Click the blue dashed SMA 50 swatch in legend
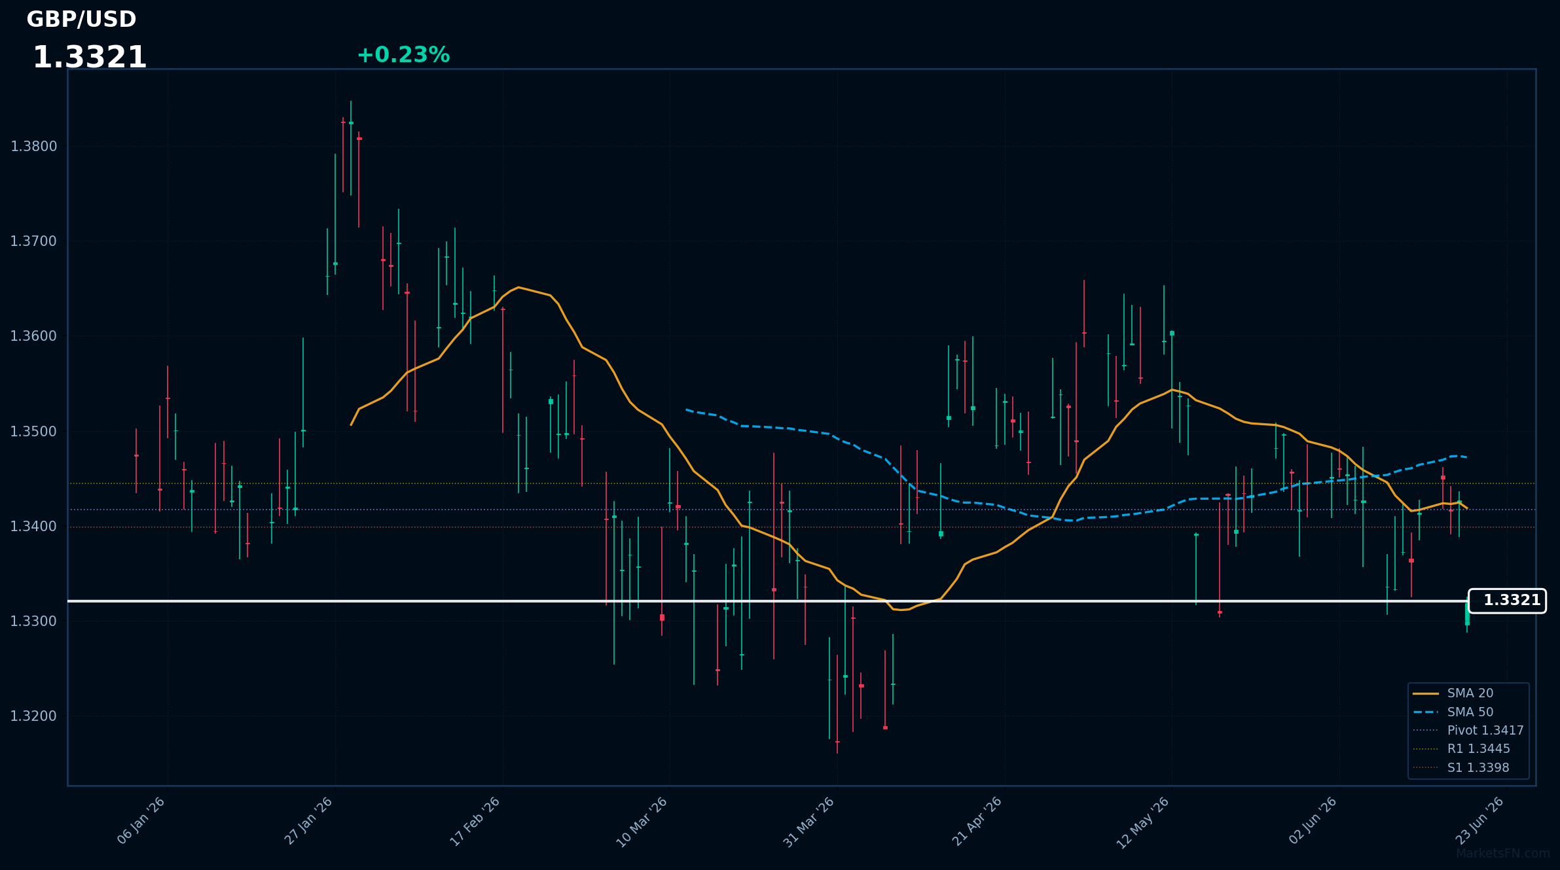Screen dimensions: 1560x870 (1426, 712)
